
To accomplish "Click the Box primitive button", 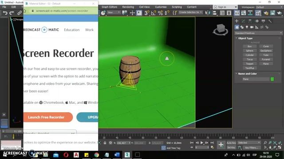I will (x=249, y=46).
